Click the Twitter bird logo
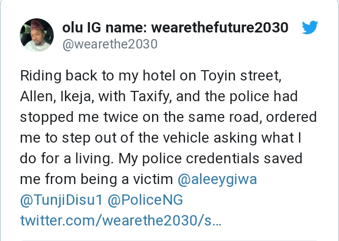339x241 pixels. [309, 28]
